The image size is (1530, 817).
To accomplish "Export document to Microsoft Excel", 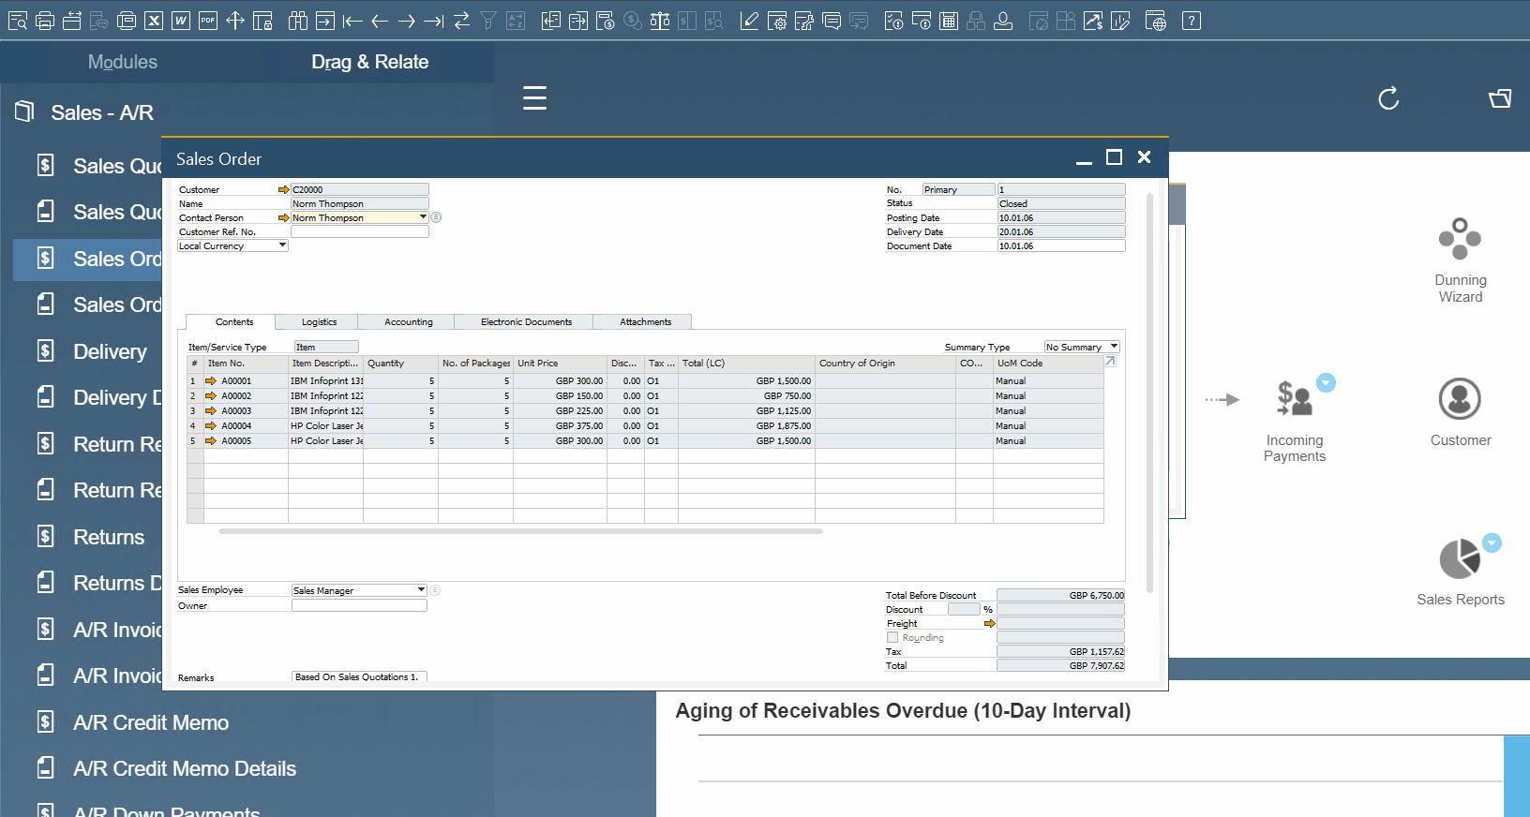I will click(154, 21).
